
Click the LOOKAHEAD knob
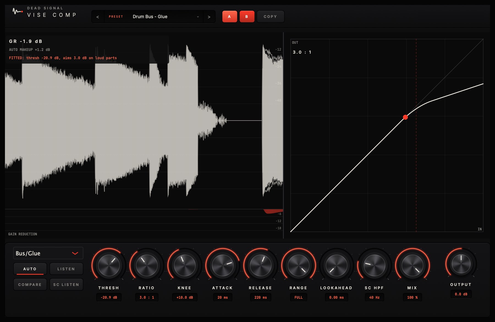tap(337, 265)
